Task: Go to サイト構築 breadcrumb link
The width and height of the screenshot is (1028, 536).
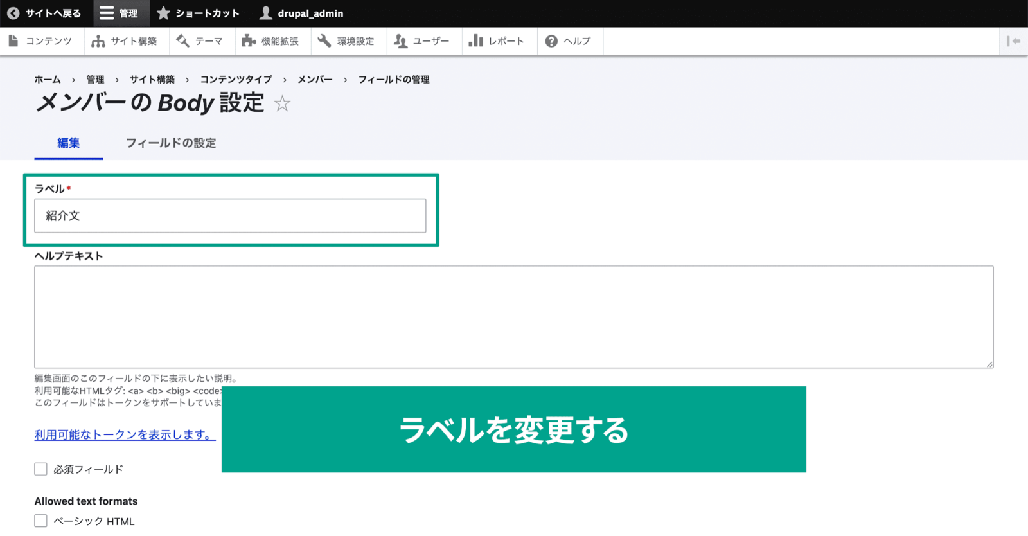Action: [x=152, y=80]
